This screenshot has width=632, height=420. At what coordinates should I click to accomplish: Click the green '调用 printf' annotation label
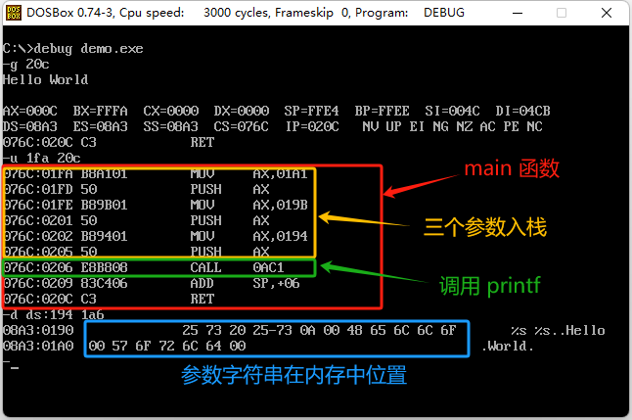click(x=490, y=286)
